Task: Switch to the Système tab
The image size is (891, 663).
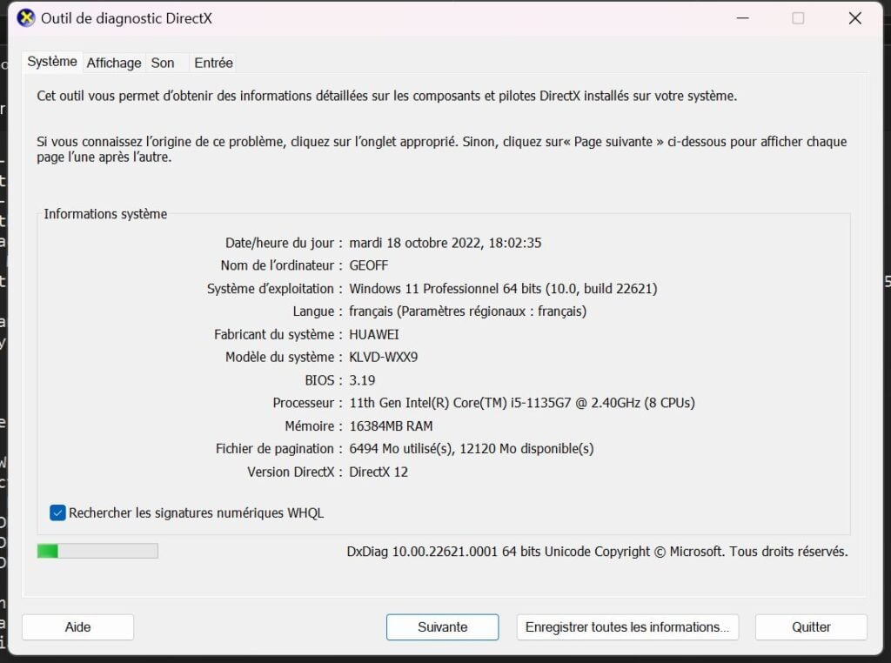Action: [52, 62]
